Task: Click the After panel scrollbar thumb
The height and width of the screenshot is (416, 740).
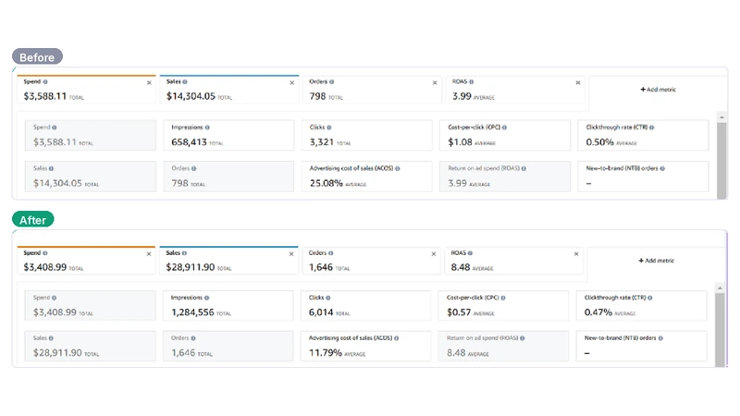Action: [x=720, y=330]
